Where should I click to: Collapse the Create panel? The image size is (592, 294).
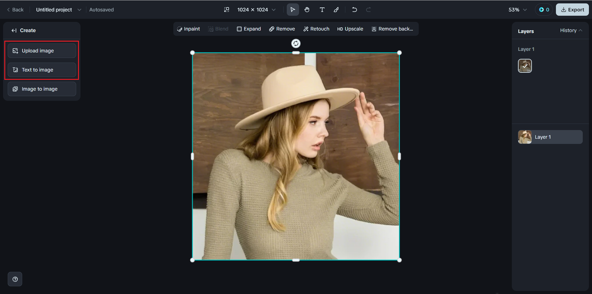coord(14,31)
